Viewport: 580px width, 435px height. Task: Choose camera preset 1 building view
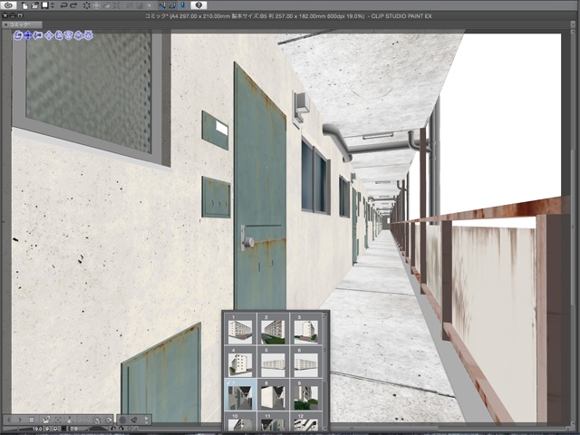point(240,329)
